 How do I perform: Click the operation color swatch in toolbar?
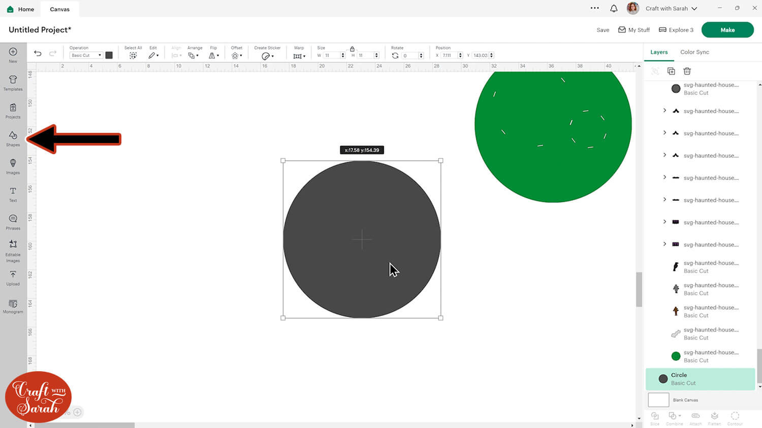(x=109, y=55)
